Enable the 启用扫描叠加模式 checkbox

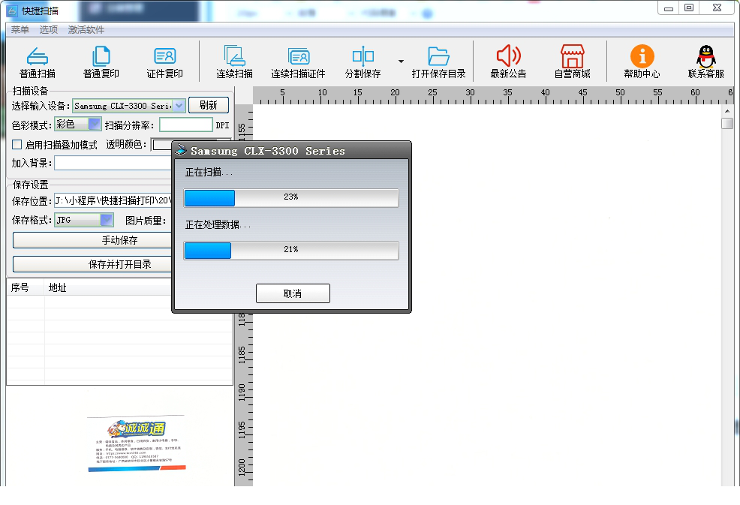point(17,145)
